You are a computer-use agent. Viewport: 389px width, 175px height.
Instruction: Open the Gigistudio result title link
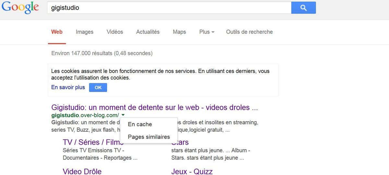click(155, 108)
